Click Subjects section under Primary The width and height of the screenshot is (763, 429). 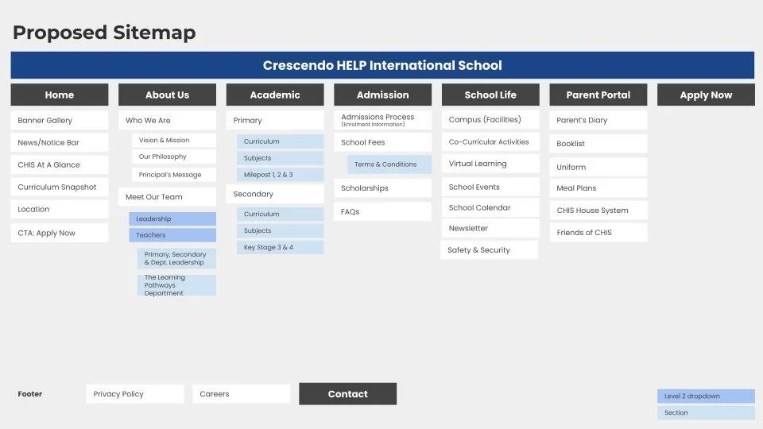[x=281, y=158]
